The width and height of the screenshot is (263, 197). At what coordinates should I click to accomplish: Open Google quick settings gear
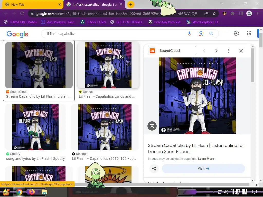coord(236,33)
